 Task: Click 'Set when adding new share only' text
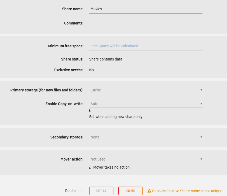tap(116, 117)
